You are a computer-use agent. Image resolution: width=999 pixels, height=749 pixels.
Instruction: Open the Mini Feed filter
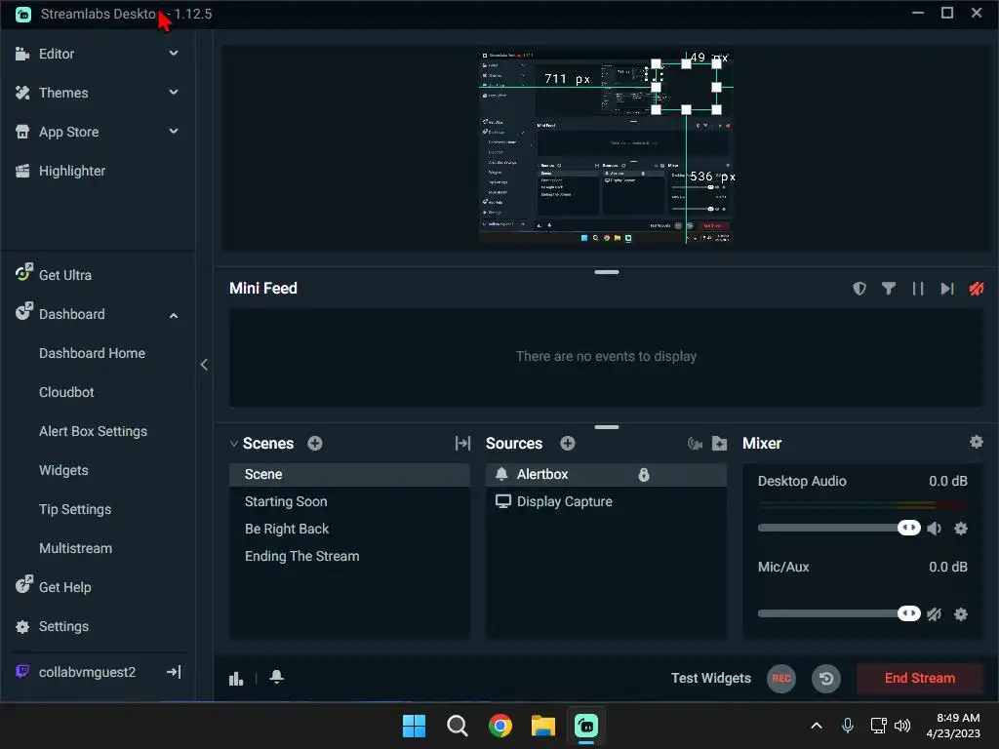888,289
